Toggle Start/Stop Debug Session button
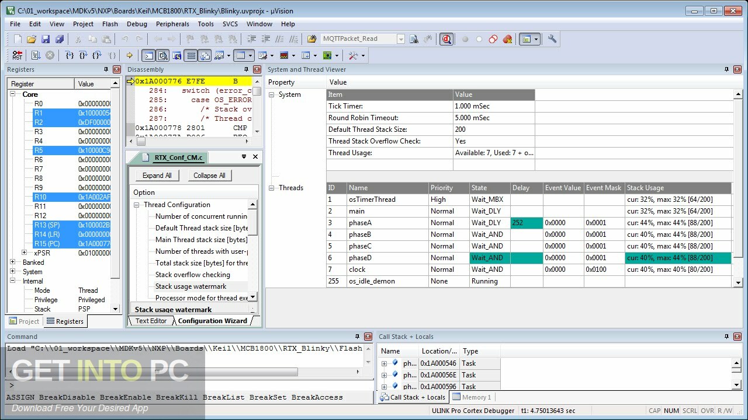The image size is (748, 420). (x=447, y=39)
